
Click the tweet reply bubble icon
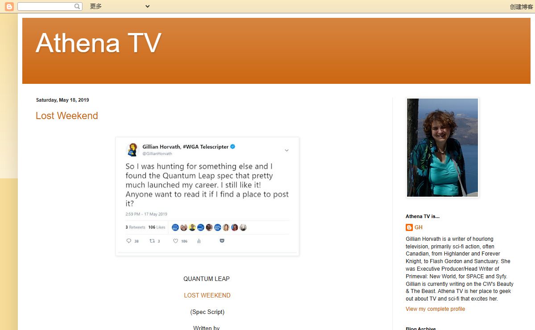point(129,241)
